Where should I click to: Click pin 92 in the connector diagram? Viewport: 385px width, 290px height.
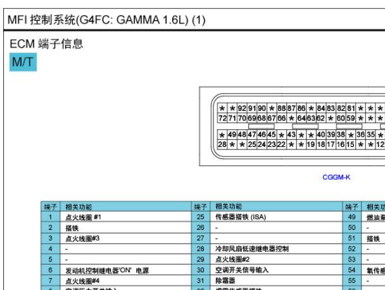pyautogui.click(x=242, y=108)
